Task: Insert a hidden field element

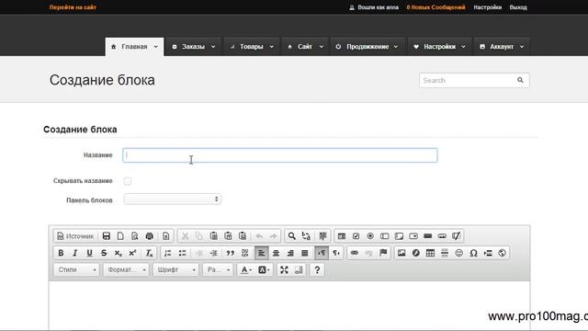Action: [x=457, y=236]
